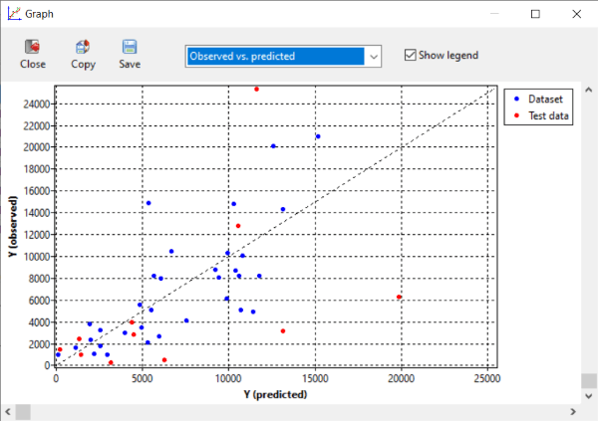The image size is (598, 421).
Task: Click the red Test data legend marker
Action: click(515, 115)
